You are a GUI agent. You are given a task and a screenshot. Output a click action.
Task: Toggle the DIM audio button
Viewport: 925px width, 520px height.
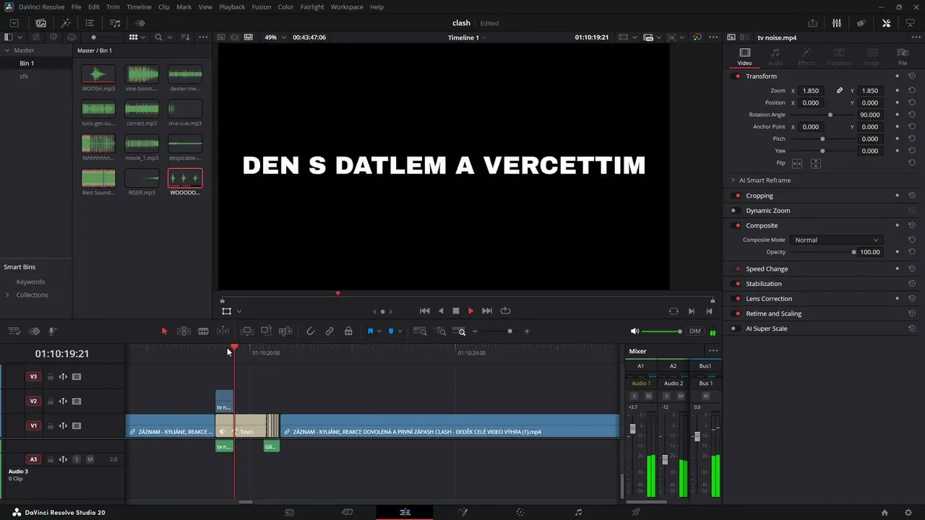[695, 331]
